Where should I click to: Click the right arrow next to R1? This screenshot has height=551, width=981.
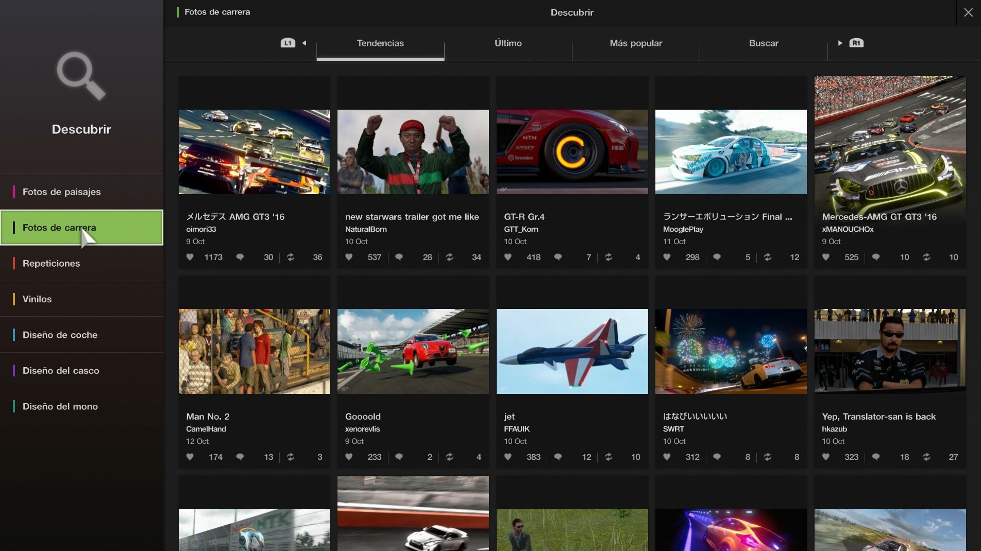pyautogui.click(x=840, y=43)
